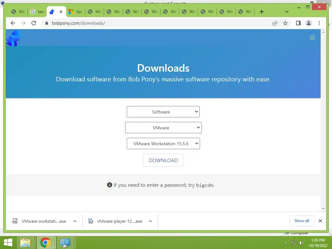Close the active Bob Pony tab
This screenshot has height=249, width=332.
click(x=61, y=12)
